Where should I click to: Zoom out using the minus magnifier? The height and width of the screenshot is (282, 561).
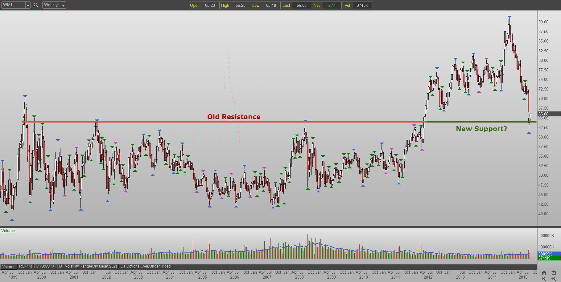[x=554, y=279]
